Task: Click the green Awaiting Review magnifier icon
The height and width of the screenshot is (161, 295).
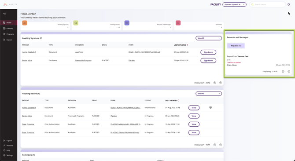Action: 76,23
